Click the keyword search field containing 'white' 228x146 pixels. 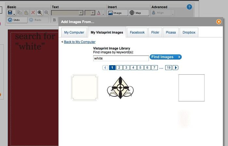121,58
